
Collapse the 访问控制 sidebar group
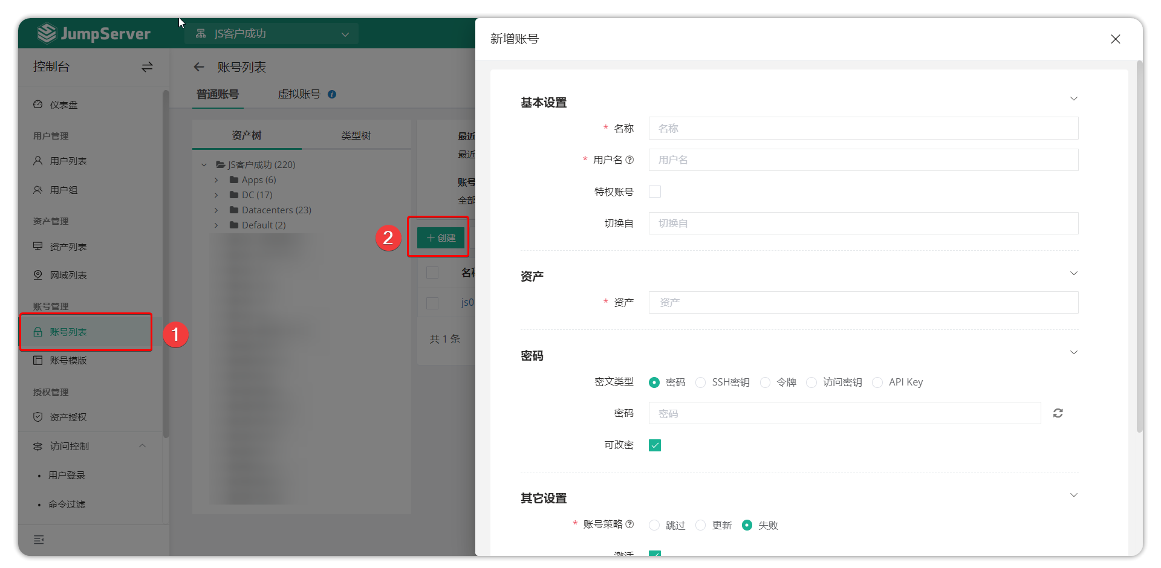click(143, 446)
